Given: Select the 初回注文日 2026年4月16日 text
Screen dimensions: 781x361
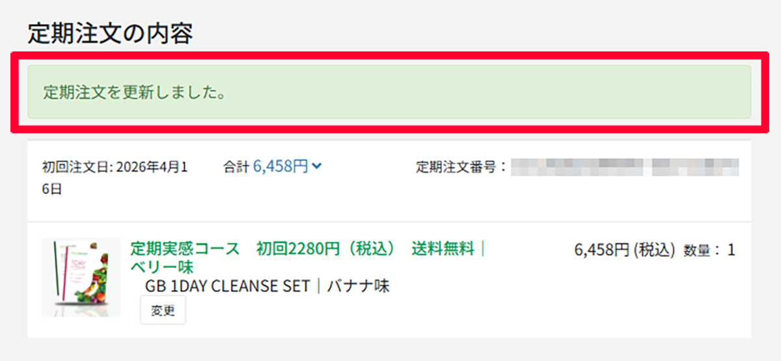Looking at the screenshot, I should point(115,178).
